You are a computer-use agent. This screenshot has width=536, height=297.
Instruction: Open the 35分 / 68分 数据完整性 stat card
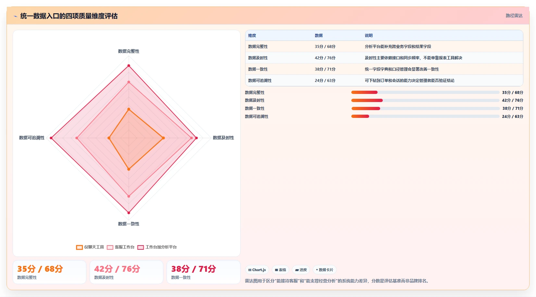point(49,272)
